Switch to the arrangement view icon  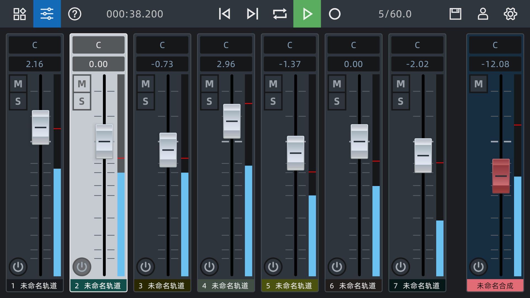[x=19, y=14]
